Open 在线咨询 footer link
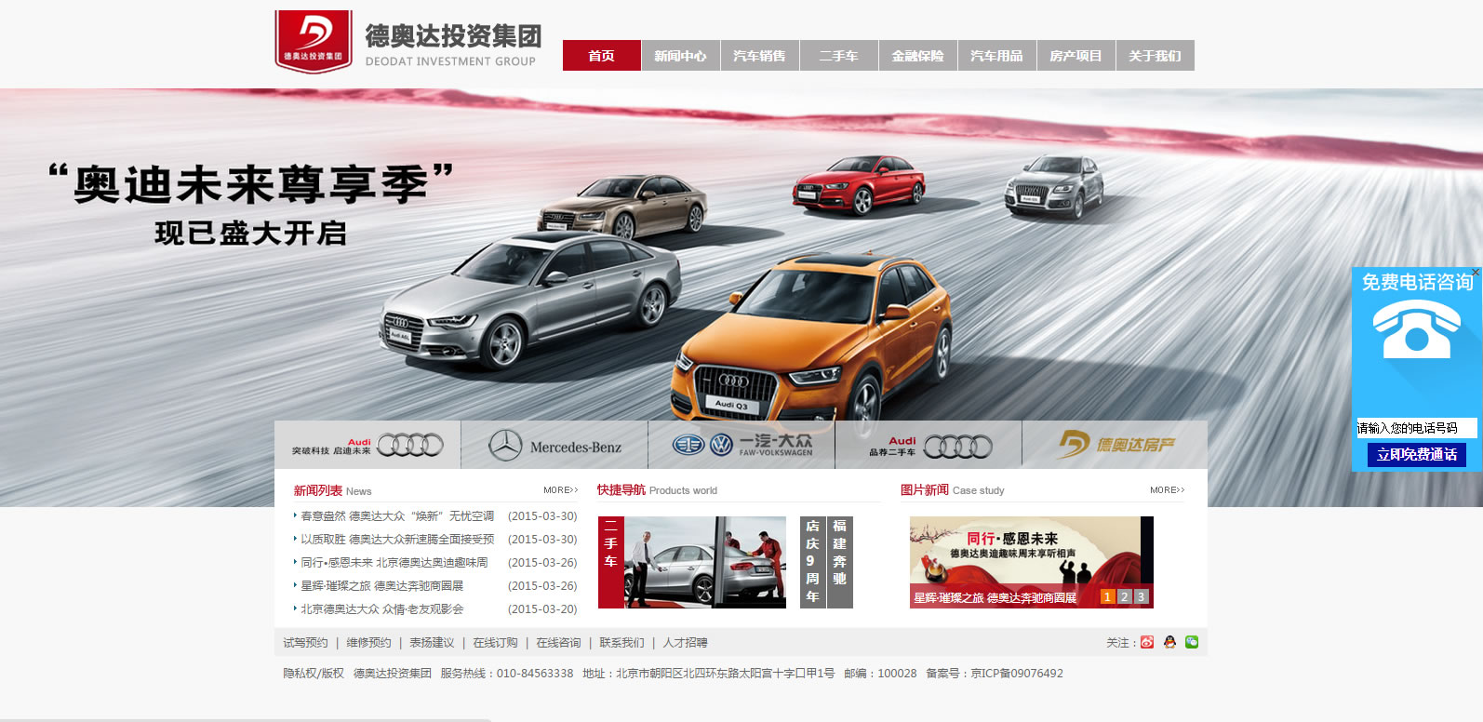 [x=558, y=643]
